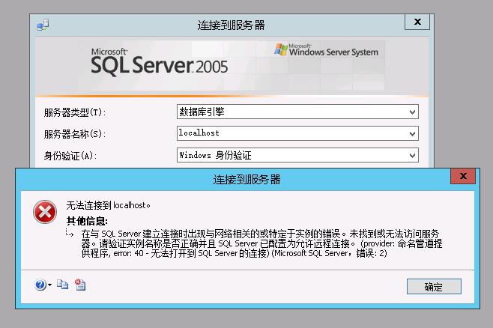Click the 无法连接到 localhost message
Screen dimensions: 493x328
[108, 205]
